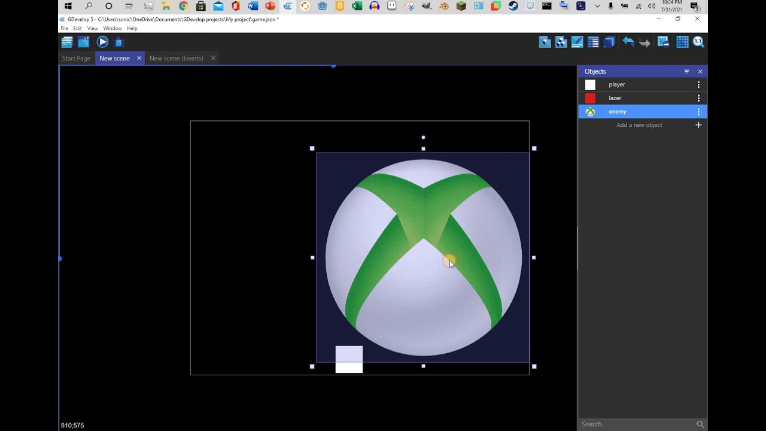Undo the last change
The height and width of the screenshot is (431, 766).
point(628,42)
